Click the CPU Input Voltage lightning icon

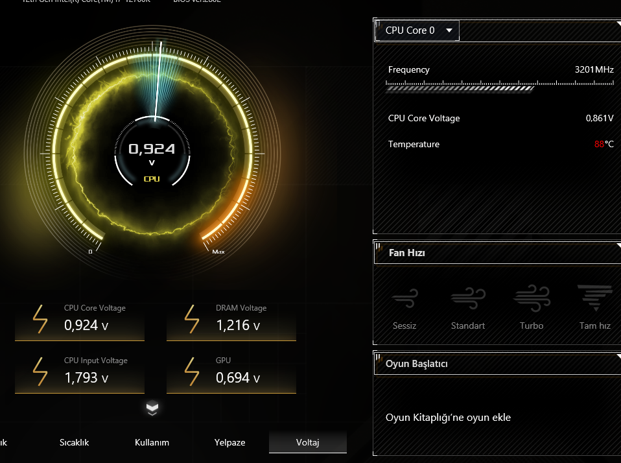(x=40, y=372)
